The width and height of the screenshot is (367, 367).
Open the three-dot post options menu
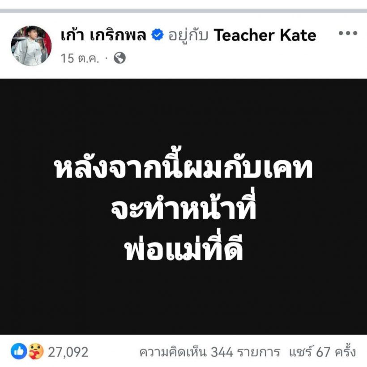click(x=348, y=33)
